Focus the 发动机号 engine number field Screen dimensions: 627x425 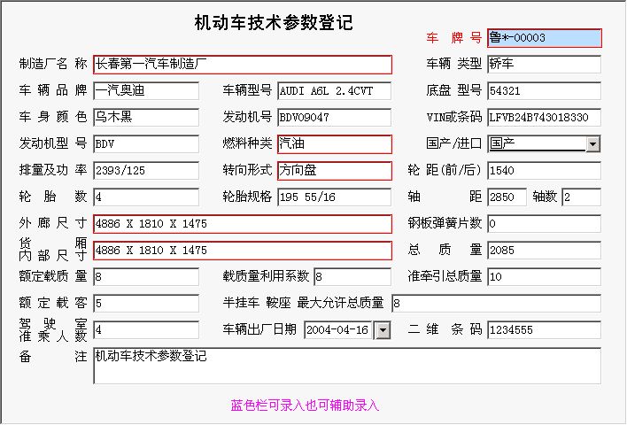333,118
